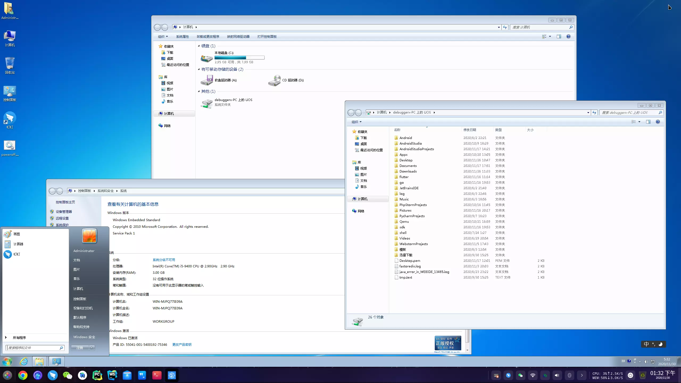This screenshot has height=383, width=681.
Task: Collapse the 硬盘 (1) group
Action: point(199,46)
